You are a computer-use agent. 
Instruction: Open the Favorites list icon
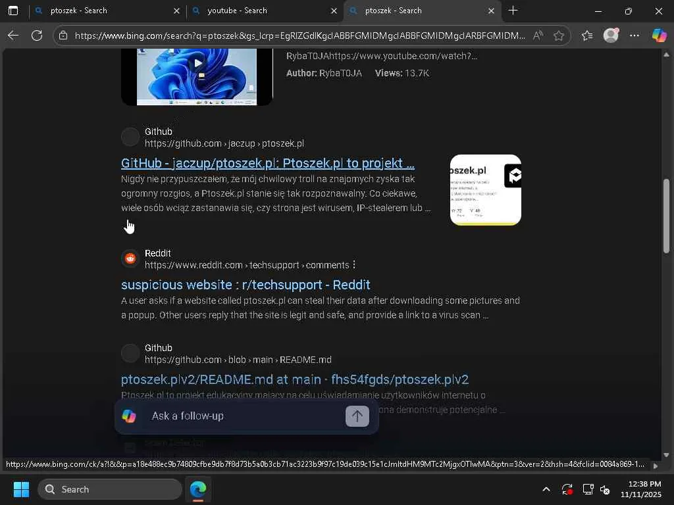[x=587, y=36]
